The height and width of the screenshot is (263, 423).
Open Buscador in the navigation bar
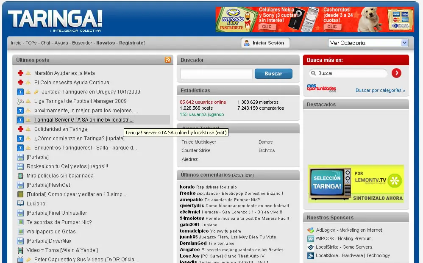point(82,43)
